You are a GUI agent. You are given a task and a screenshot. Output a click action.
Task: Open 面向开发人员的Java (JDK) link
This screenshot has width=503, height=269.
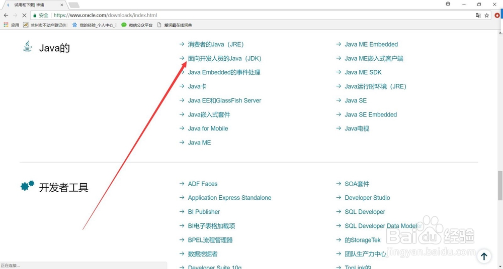click(x=225, y=59)
